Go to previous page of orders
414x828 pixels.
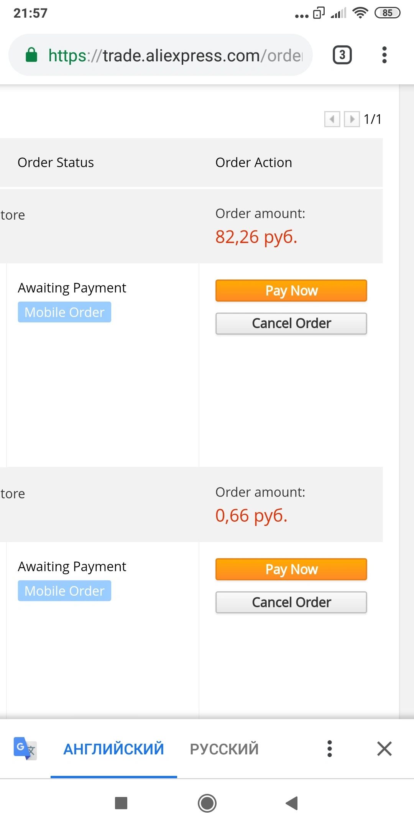click(332, 119)
